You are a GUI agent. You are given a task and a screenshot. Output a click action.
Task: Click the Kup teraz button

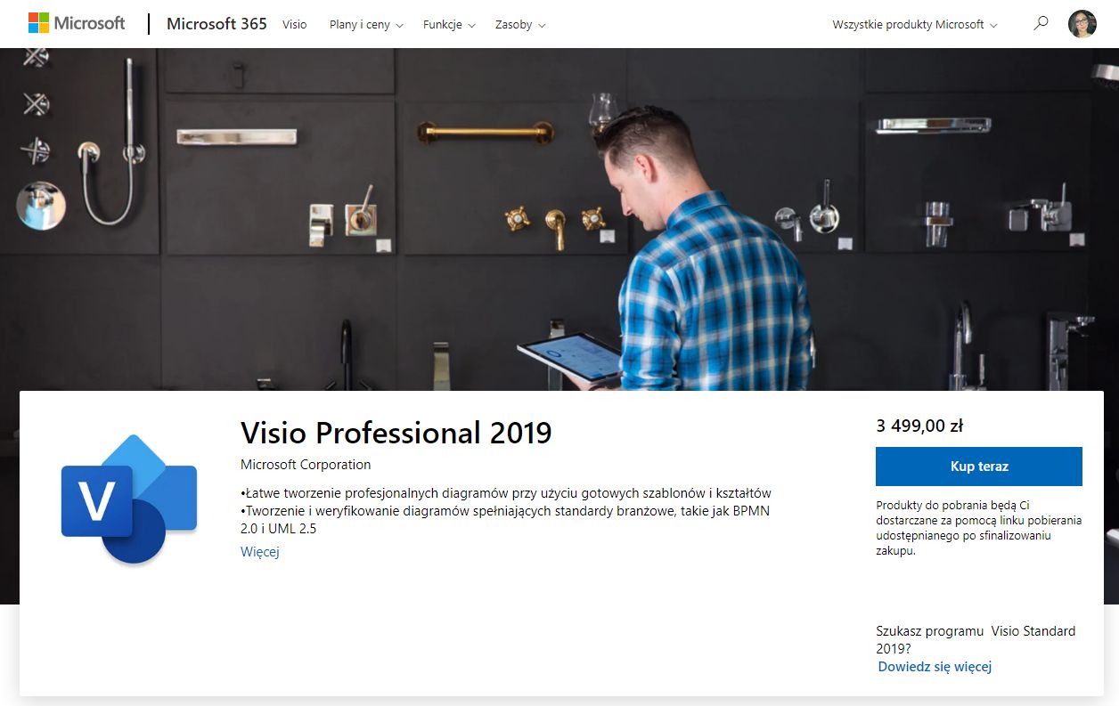click(979, 467)
